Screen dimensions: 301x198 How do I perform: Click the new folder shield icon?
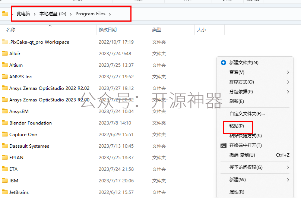[x=224, y=63]
